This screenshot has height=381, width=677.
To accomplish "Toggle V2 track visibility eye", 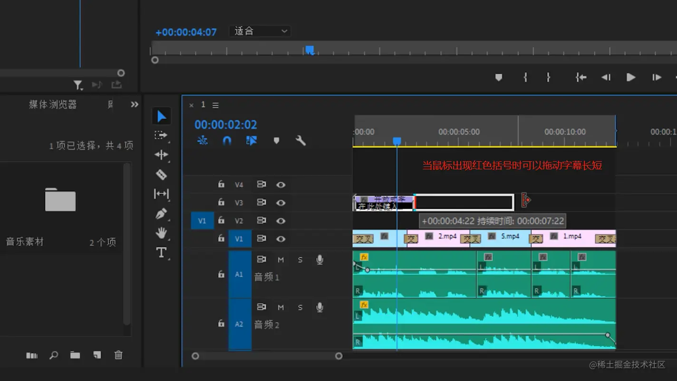I will point(281,221).
